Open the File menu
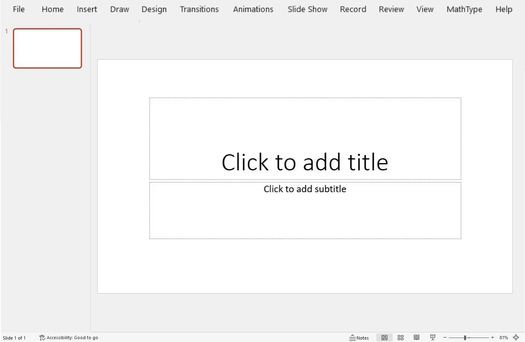The width and height of the screenshot is (525, 342). [x=19, y=9]
